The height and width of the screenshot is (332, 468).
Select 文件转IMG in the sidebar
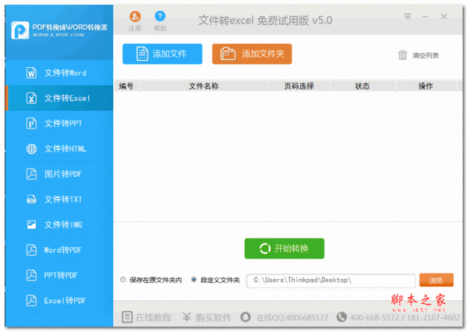[59, 224]
